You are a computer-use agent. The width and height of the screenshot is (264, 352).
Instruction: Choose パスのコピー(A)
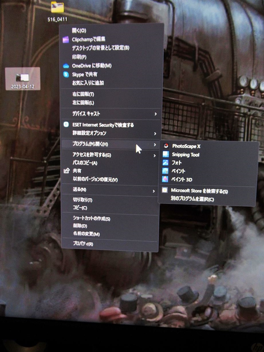(x=85, y=163)
